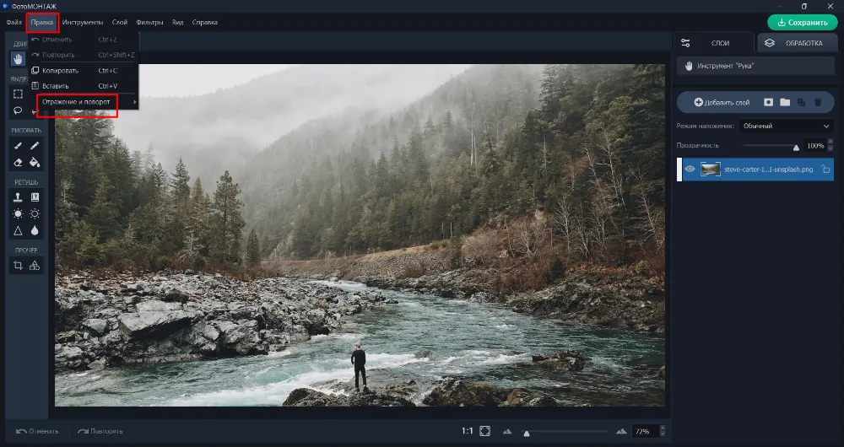Click the green 'Сохранить' button
844x447 pixels.
pyautogui.click(x=803, y=23)
